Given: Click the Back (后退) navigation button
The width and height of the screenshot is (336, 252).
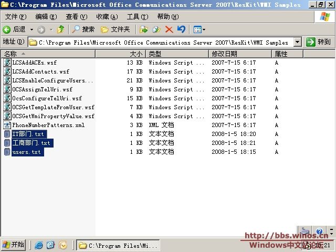Looking at the screenshot, I should pos(14,29).
